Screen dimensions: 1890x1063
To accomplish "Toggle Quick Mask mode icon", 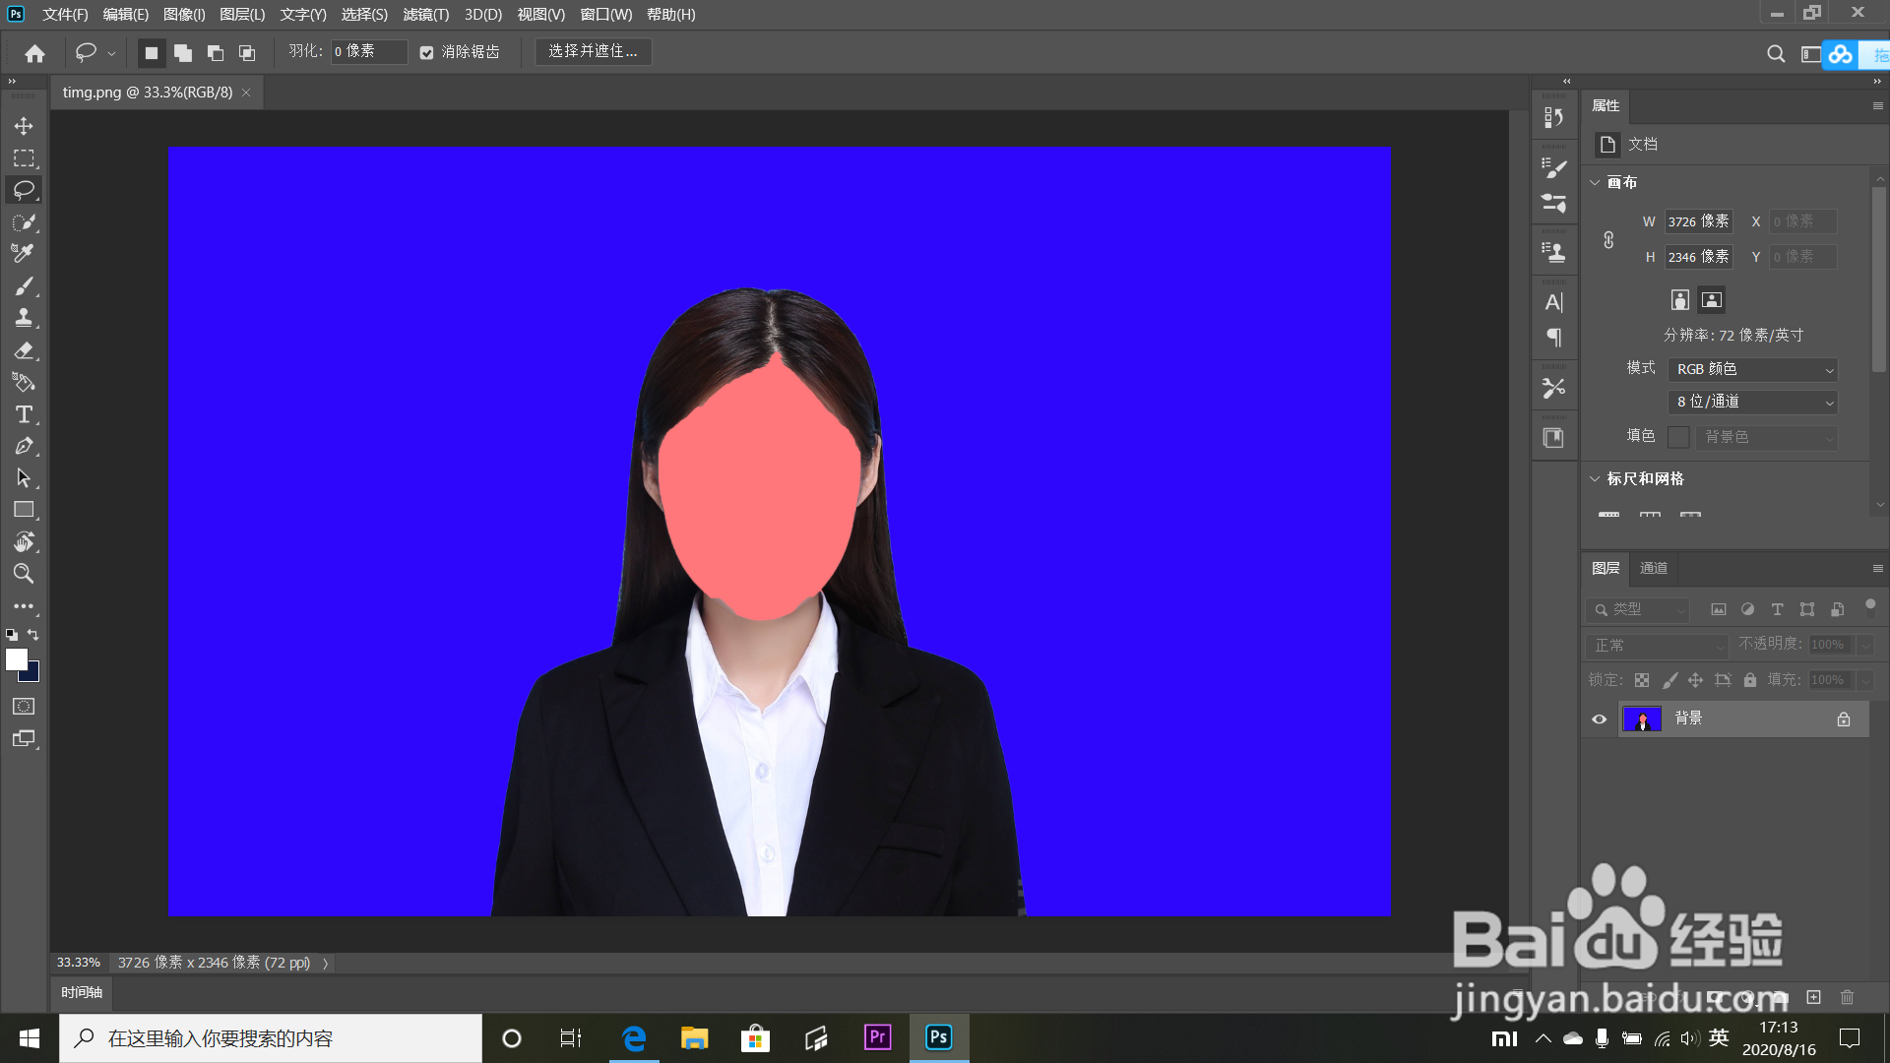I will coord(24,707).
